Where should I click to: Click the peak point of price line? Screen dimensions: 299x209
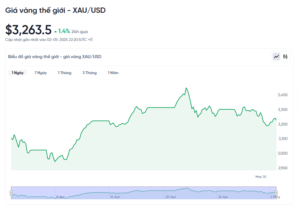pyautogui.click(x=186, y=88)
